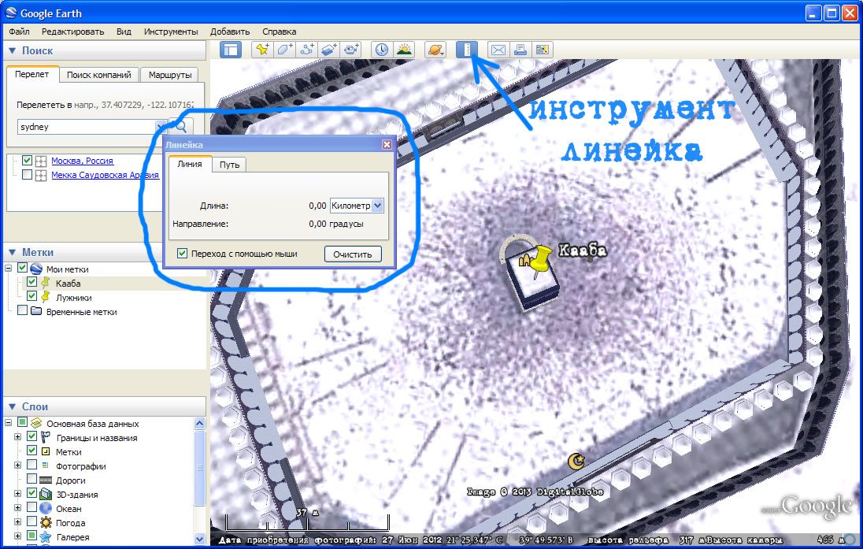This screenshot has width=863, height=549.
Task: Enable the Фотографии layer checkbox
Action: tap(32, 466)
